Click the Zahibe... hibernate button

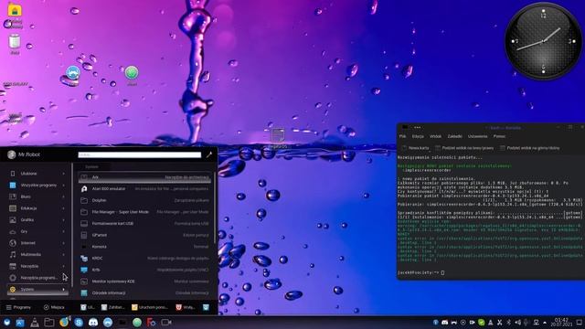pos(112,307)
